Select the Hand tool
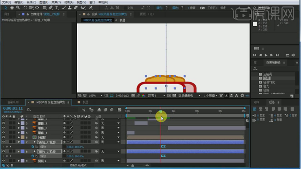The image size is (301, 169). pos(12,7)
